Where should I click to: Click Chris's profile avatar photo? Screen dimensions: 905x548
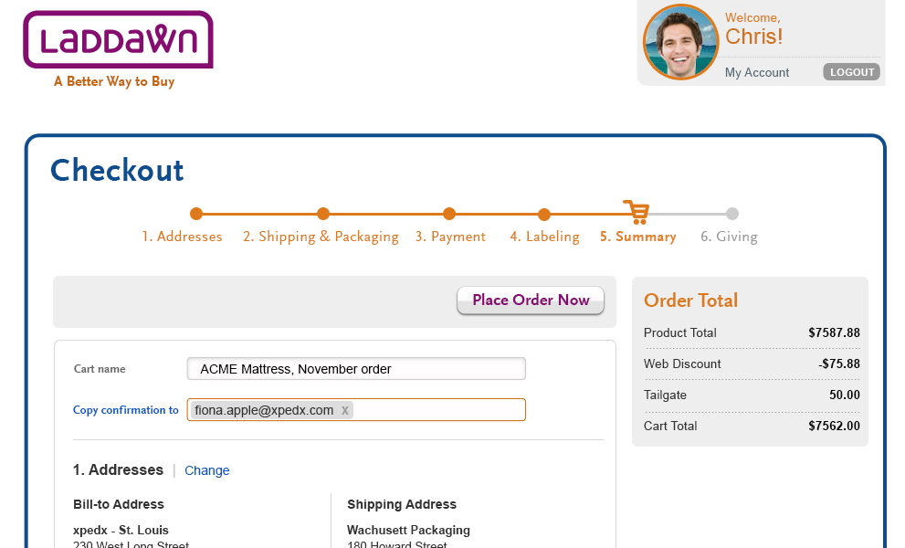(x=681, y=42)
